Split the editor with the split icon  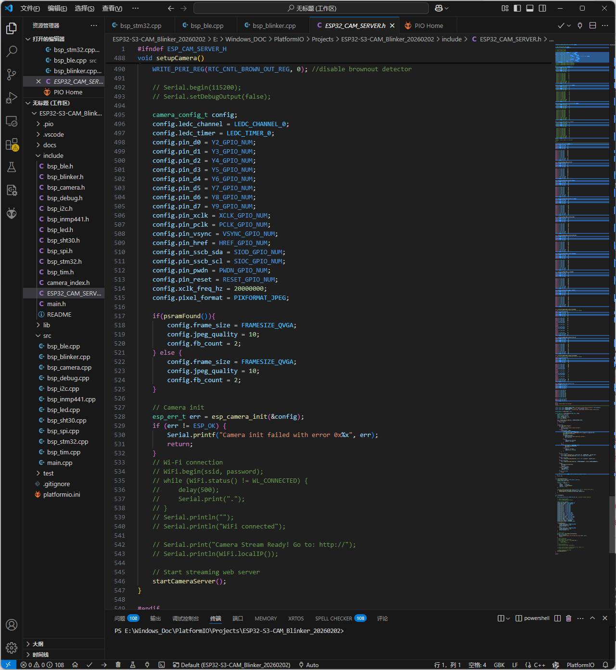point(592,26)
